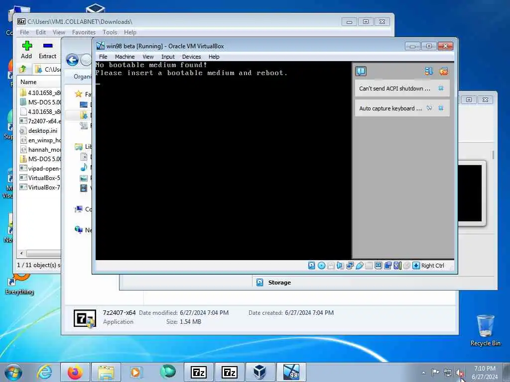Viewport: 510px width, 382px height.
Task: Click the forbid icon on 'Auto capture keyboard' notification
Action: point(429,108)
